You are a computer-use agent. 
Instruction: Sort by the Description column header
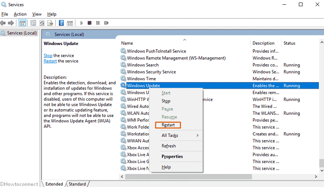tap(266, 43)
